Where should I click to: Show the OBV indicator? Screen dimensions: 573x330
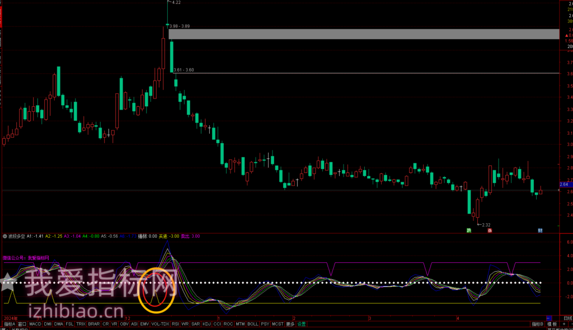[x=124, y=324]
